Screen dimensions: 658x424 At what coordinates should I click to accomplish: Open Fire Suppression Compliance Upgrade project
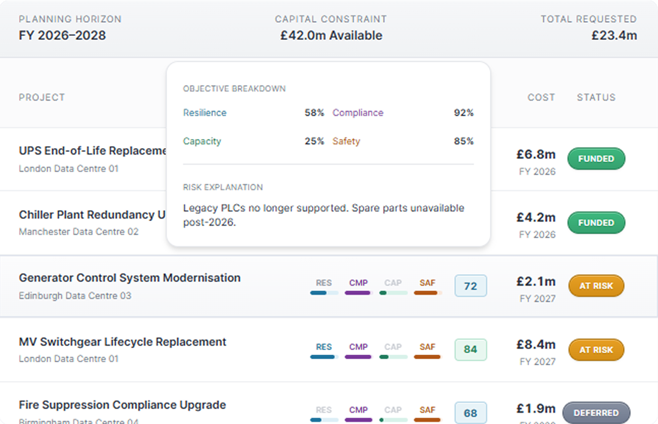pos(122,405)
